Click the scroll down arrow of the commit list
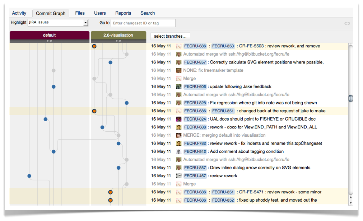Image resolution: width=363 pixels, height=221 pixels. (351, 203)
